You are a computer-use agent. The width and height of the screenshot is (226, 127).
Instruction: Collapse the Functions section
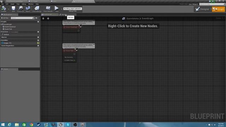coord(1,32)
